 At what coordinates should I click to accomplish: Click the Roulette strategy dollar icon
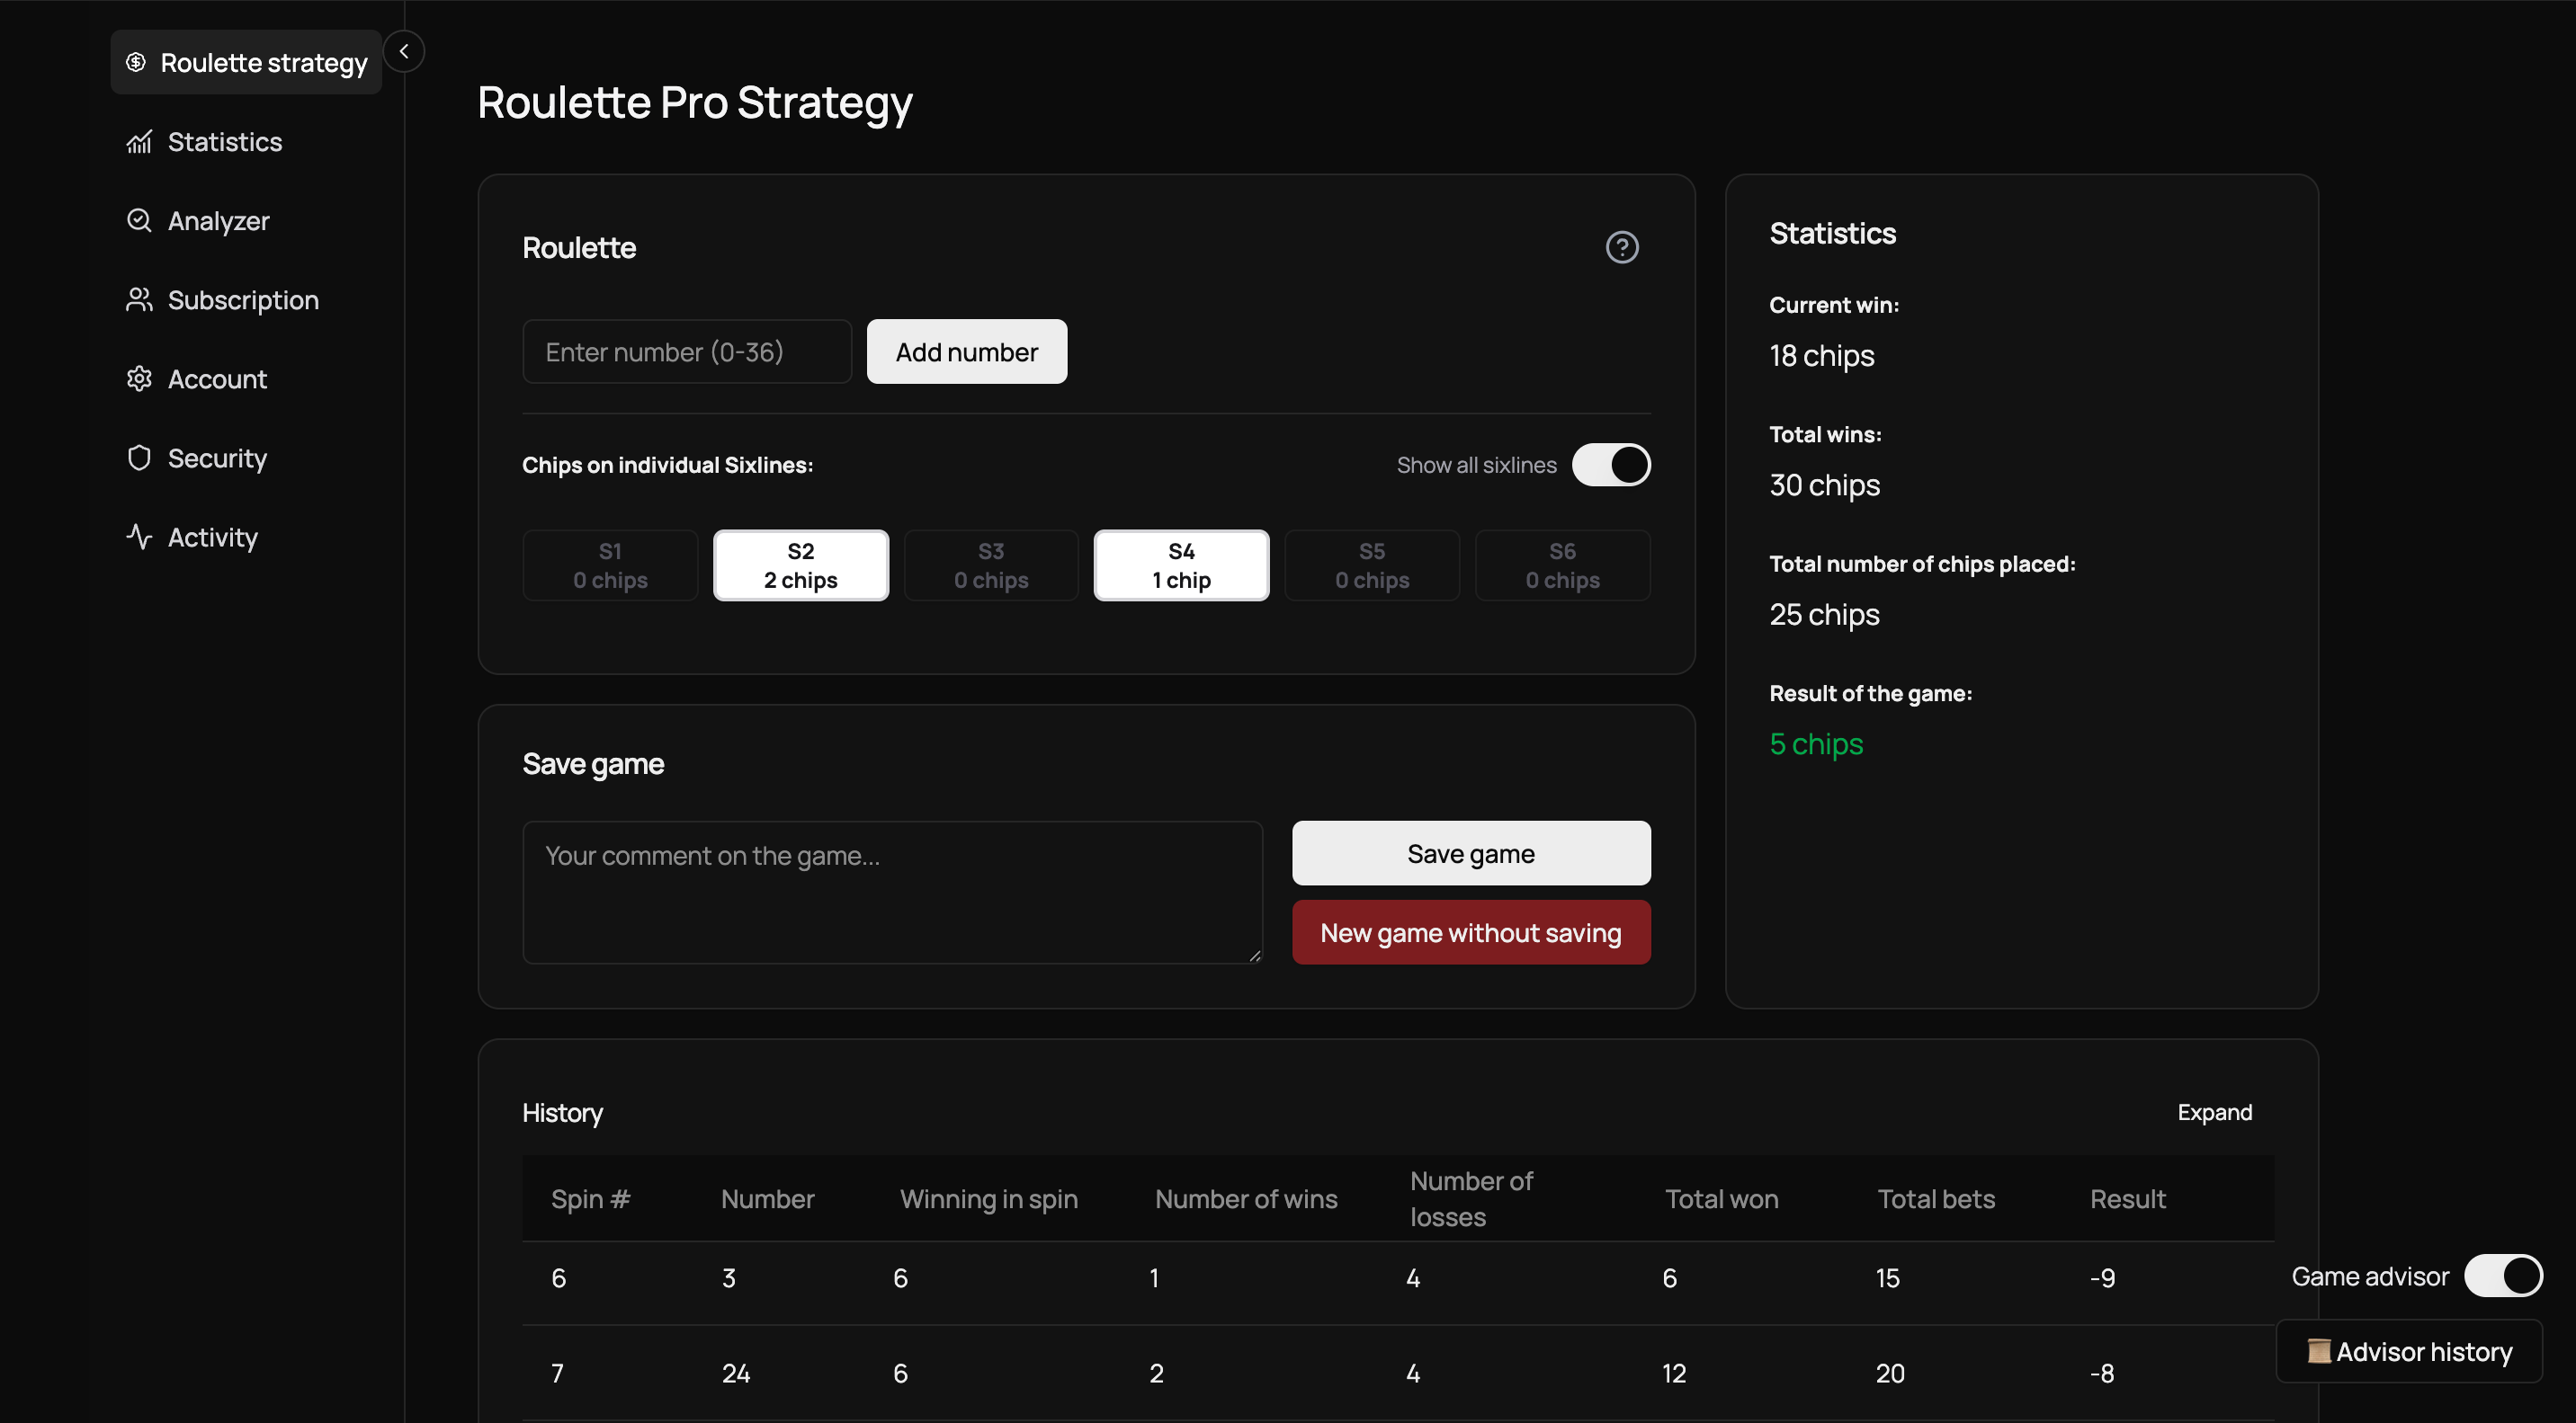[137, 61]
